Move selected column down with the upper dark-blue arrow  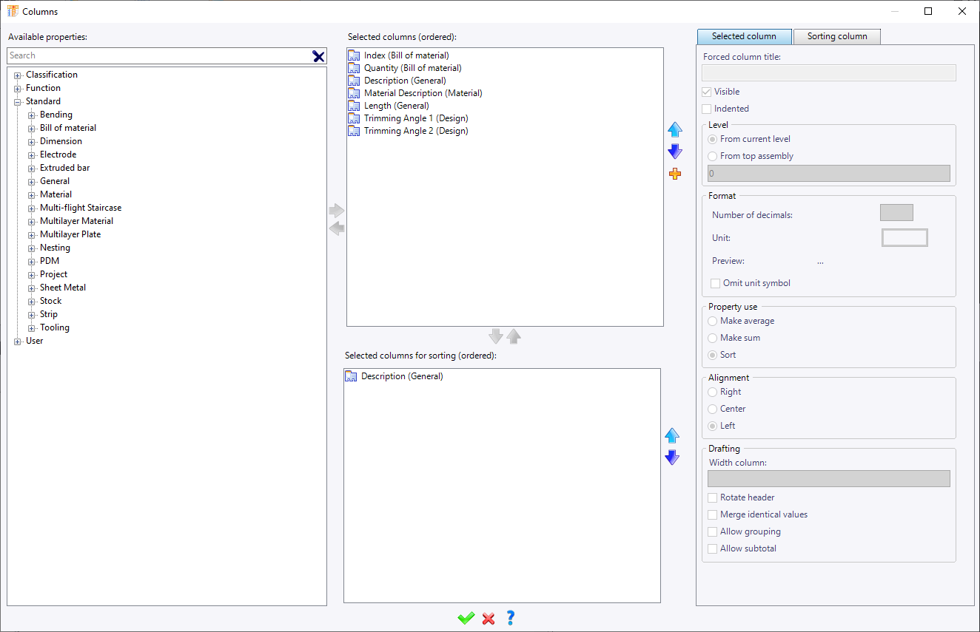[674, 152]
